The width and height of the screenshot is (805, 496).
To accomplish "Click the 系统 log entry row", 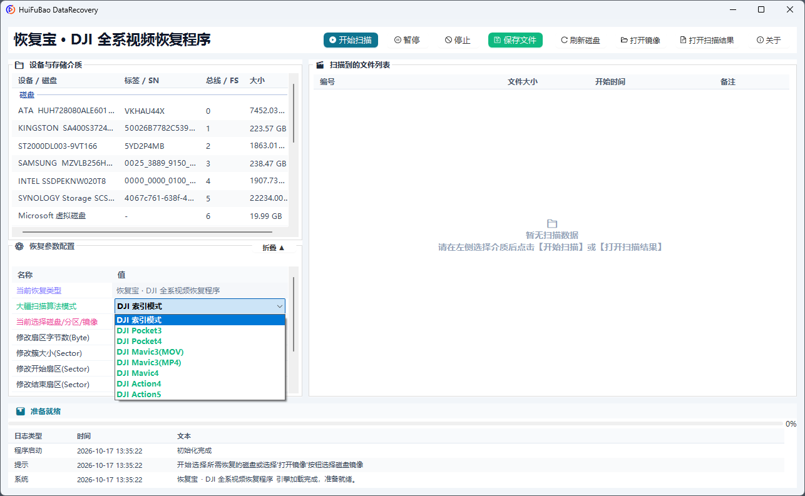I will click(396, 480).
